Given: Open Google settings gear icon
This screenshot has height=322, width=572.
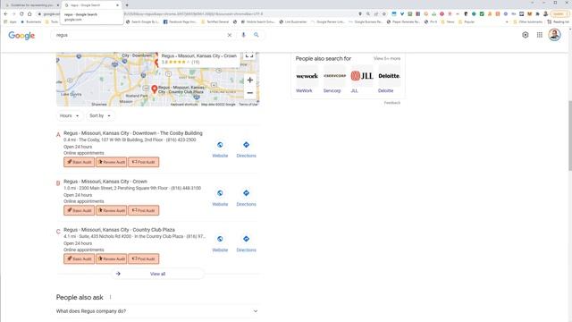Looking at the screenshot, I should coord(526,35).
